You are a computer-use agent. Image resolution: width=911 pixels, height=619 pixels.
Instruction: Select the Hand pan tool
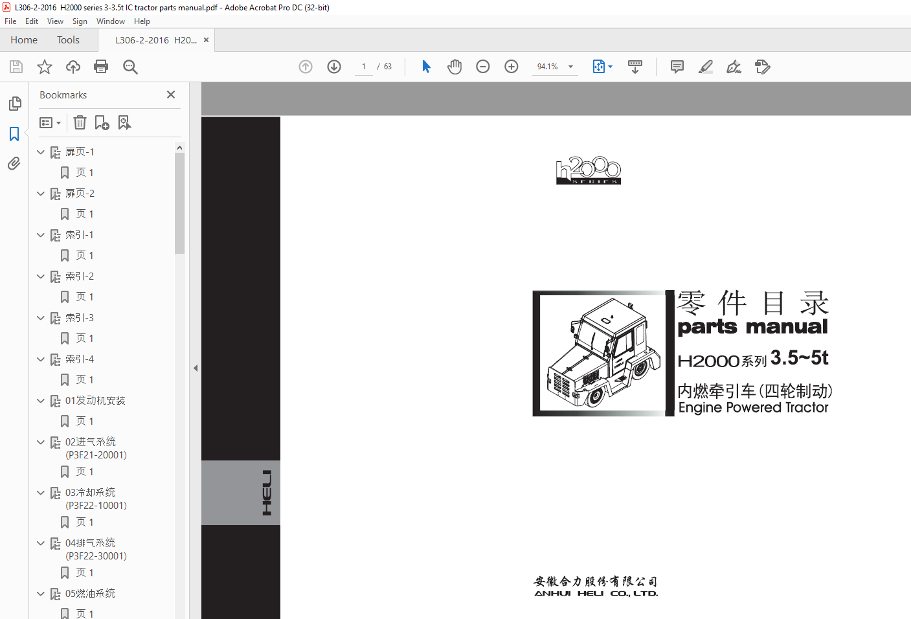pos(455,67)
